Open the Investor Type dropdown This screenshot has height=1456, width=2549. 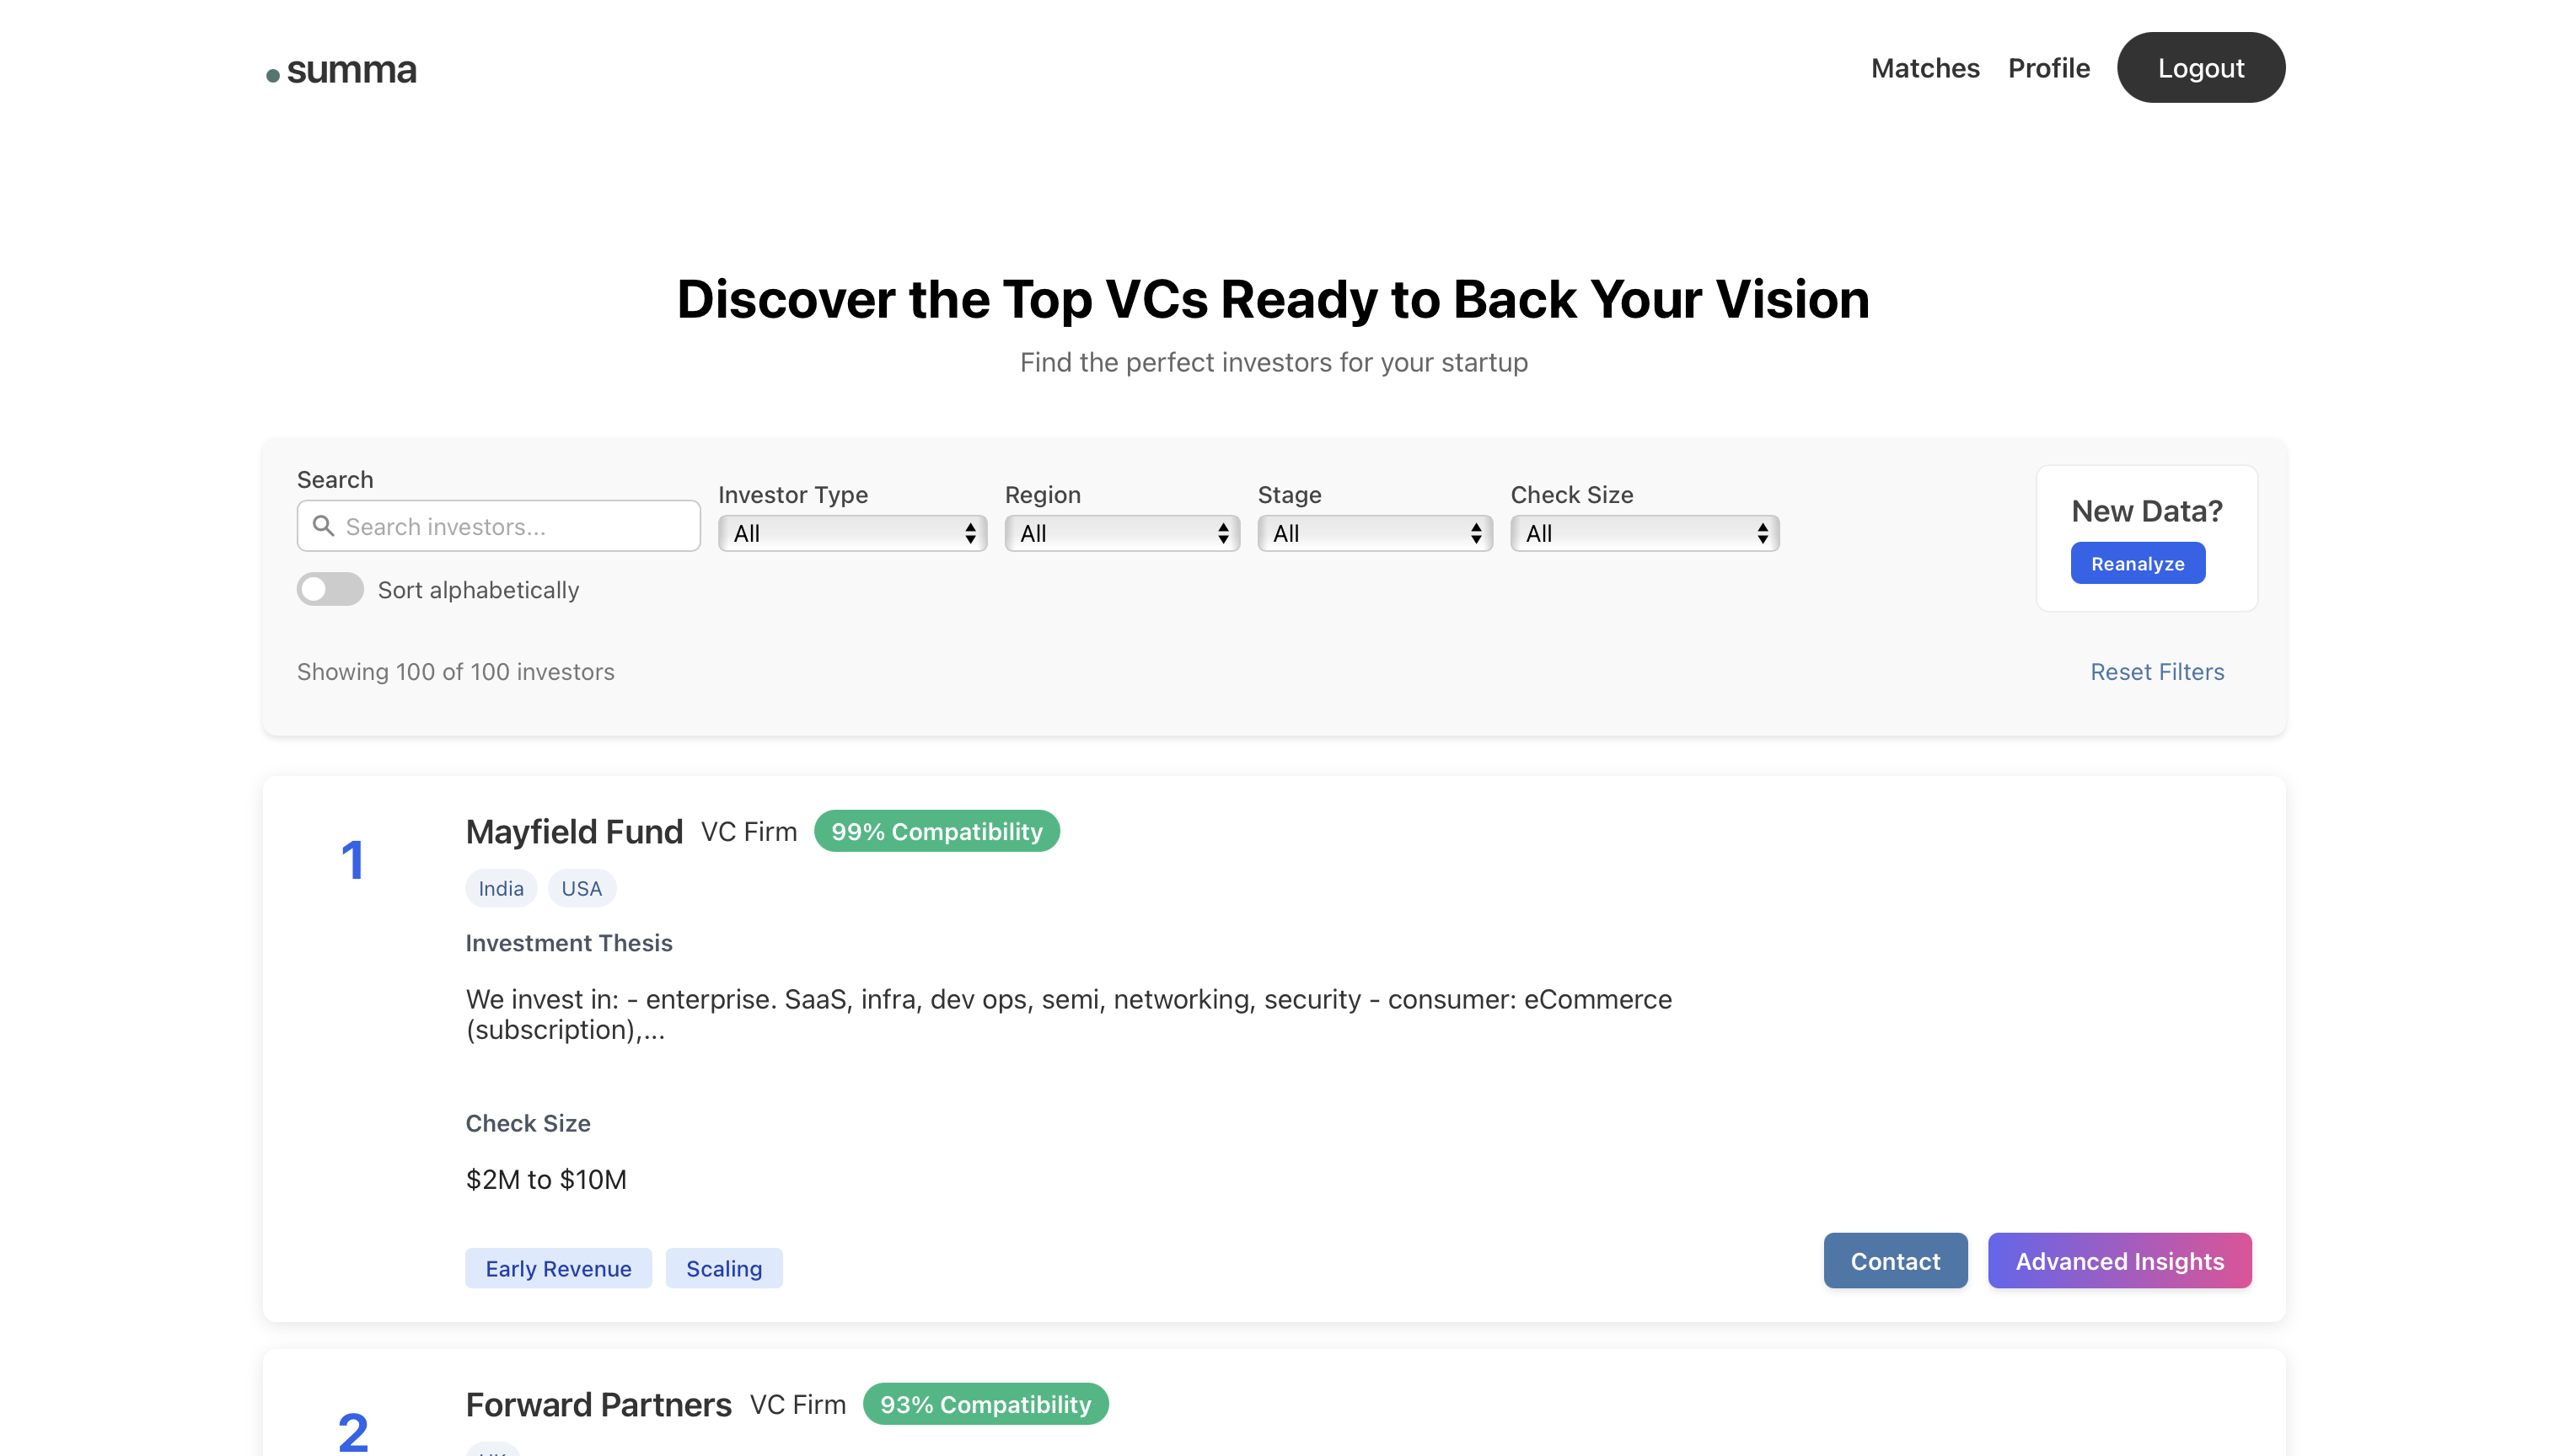(852, 533)
